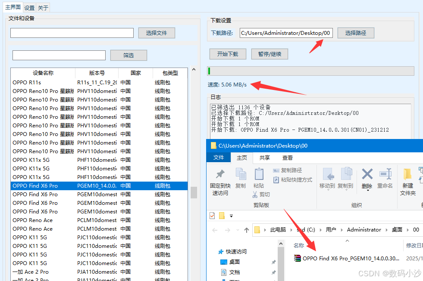Click the device list scroll up arrow
Screen dimensions: 423x281
pos(194,69)
